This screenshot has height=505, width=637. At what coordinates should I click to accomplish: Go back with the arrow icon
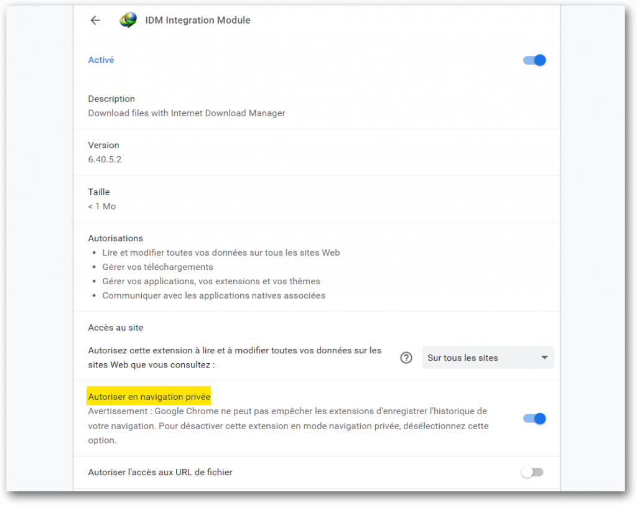pos(95,20)
